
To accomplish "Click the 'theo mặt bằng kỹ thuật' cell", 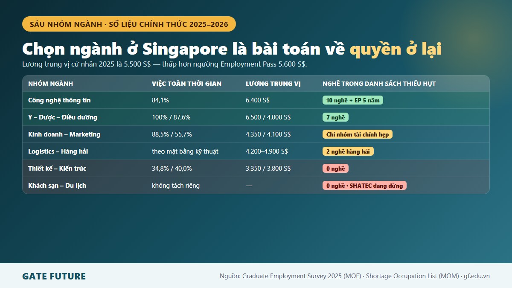I will pos(185,151).
